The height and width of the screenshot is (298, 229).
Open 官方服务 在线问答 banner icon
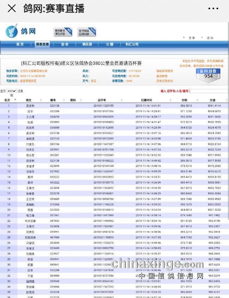click(x=87, y=32)
